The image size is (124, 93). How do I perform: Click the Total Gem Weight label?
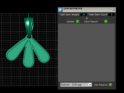tap(69, 14)
